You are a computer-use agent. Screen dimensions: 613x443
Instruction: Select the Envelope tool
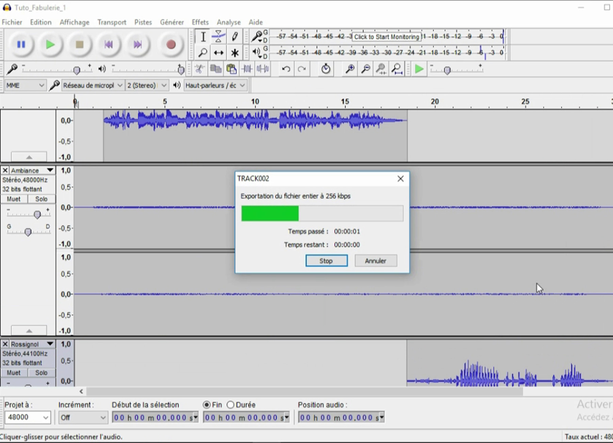219,36
